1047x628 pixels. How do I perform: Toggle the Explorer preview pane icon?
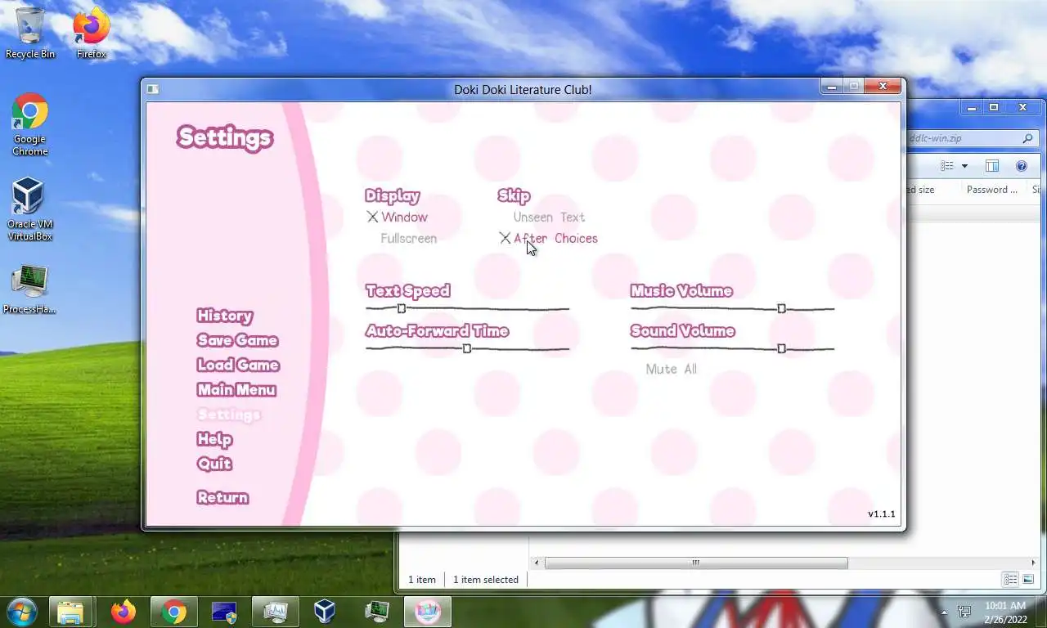point(992,166)
